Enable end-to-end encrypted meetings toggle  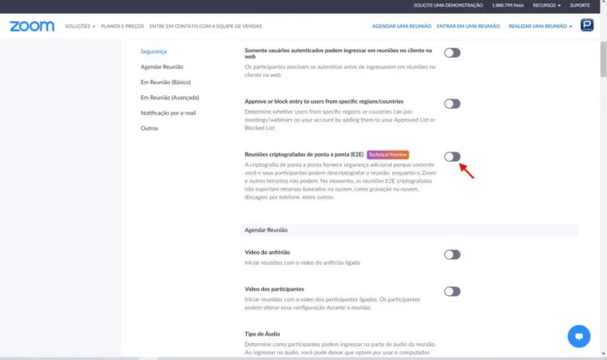[x=452, y=157]
